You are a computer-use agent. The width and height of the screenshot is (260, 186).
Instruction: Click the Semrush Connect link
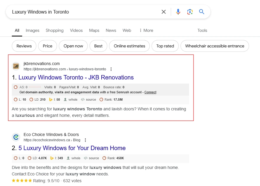[x=150, y=92]
